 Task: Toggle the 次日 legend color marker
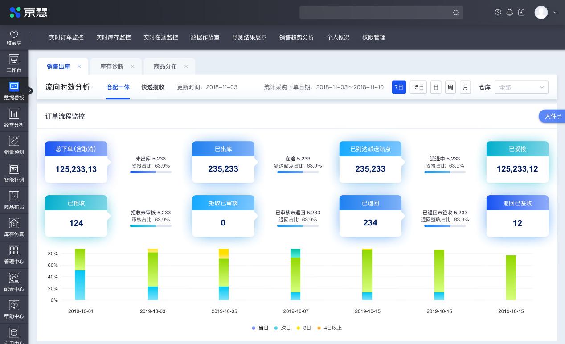(276, 328)
